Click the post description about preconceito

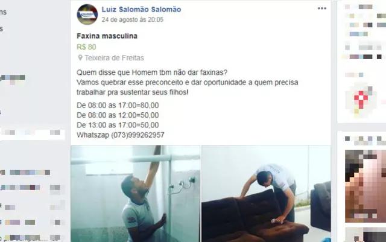click(x=188, y=83)
